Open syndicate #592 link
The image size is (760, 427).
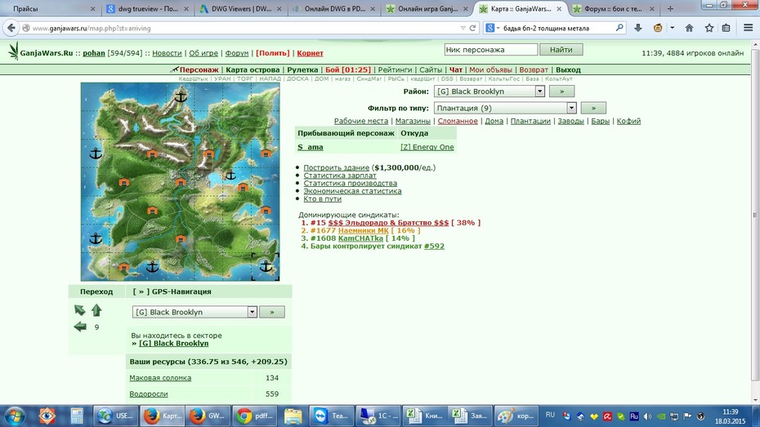click(x=434, y=246)
